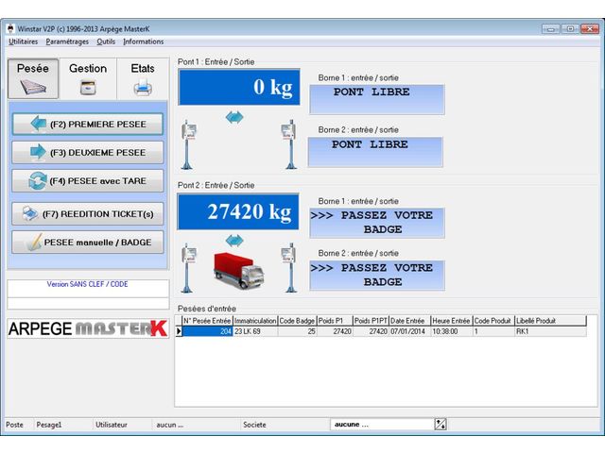Click (F3) DEUXIEME PESEE button
This screenshot has height=453, width=605.
87,152
